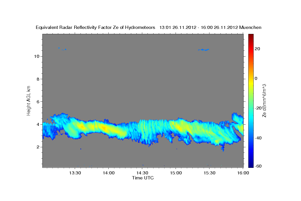Screen dimensions: 301x201
Task: Click the '14:30' time tick label
Action: 142,173
